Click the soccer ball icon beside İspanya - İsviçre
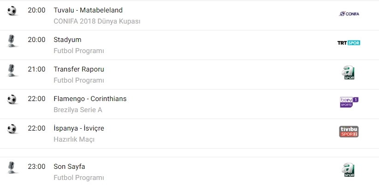This screenshot has height=185, width=379. click(12, 129)
